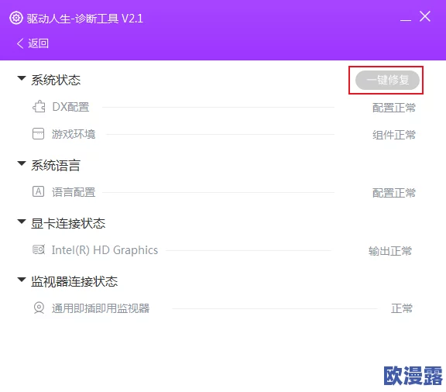This screenshot has height=392, width=446.
Task: Click the DX配置 puzzle icon
Action: [39, 107]
